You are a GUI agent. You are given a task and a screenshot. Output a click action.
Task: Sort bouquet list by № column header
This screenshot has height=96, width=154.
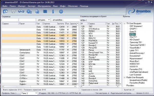84,24
